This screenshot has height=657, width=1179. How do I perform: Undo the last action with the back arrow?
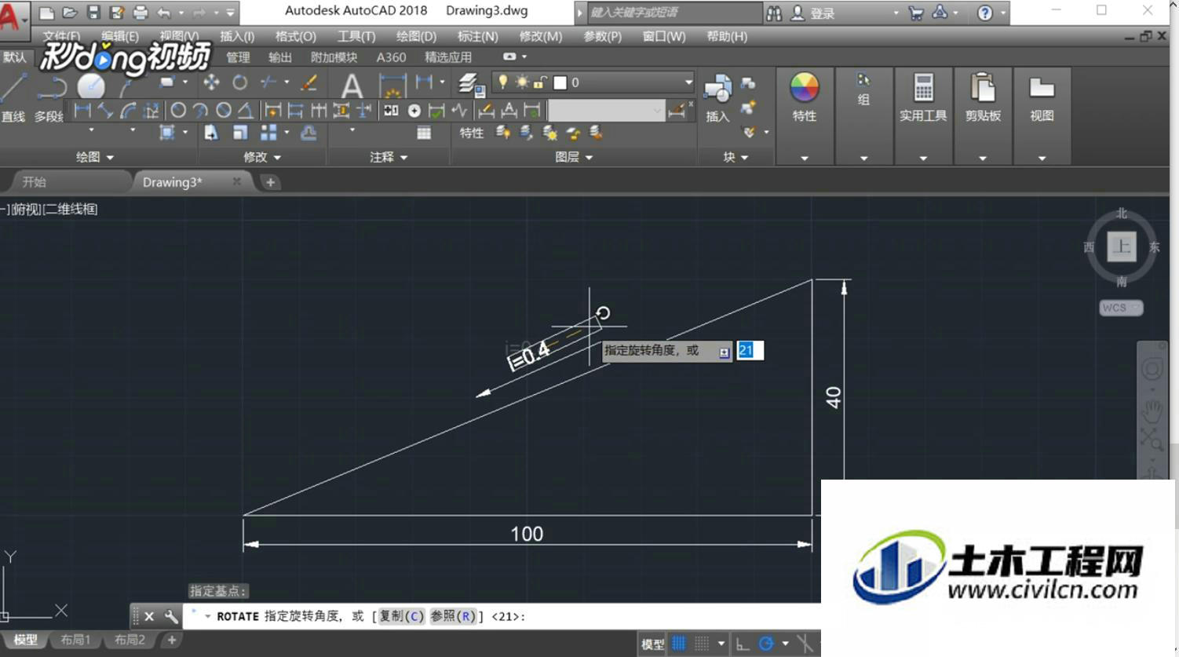tap(164, 13)
